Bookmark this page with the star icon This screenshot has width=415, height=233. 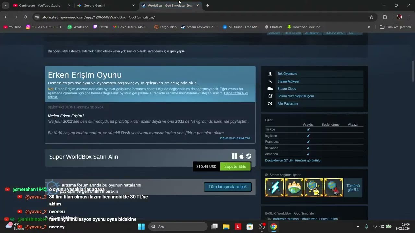371,17
